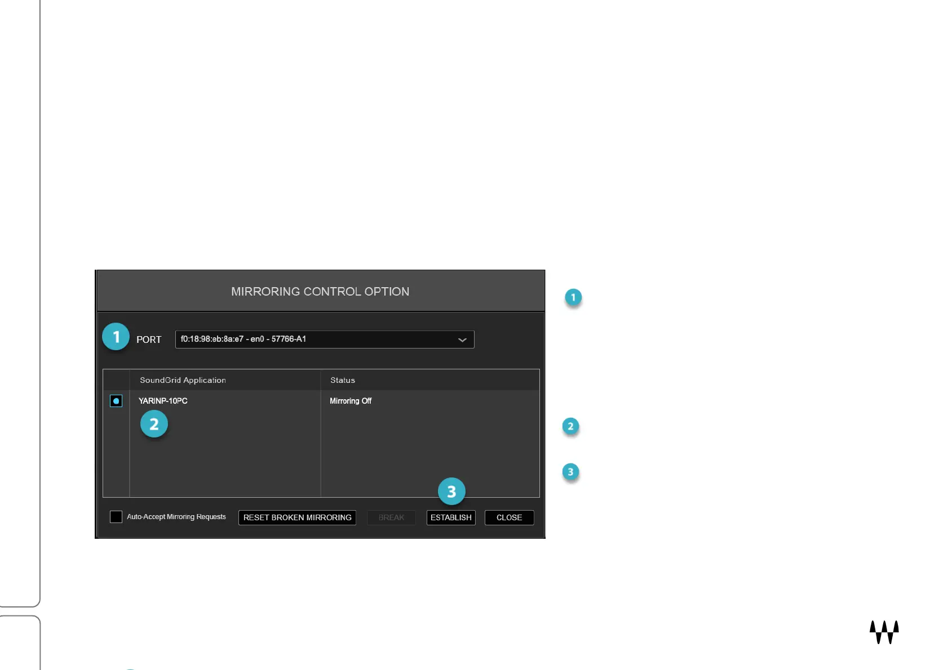Select the YARINP-10PC application name

(x=163, y=401)
